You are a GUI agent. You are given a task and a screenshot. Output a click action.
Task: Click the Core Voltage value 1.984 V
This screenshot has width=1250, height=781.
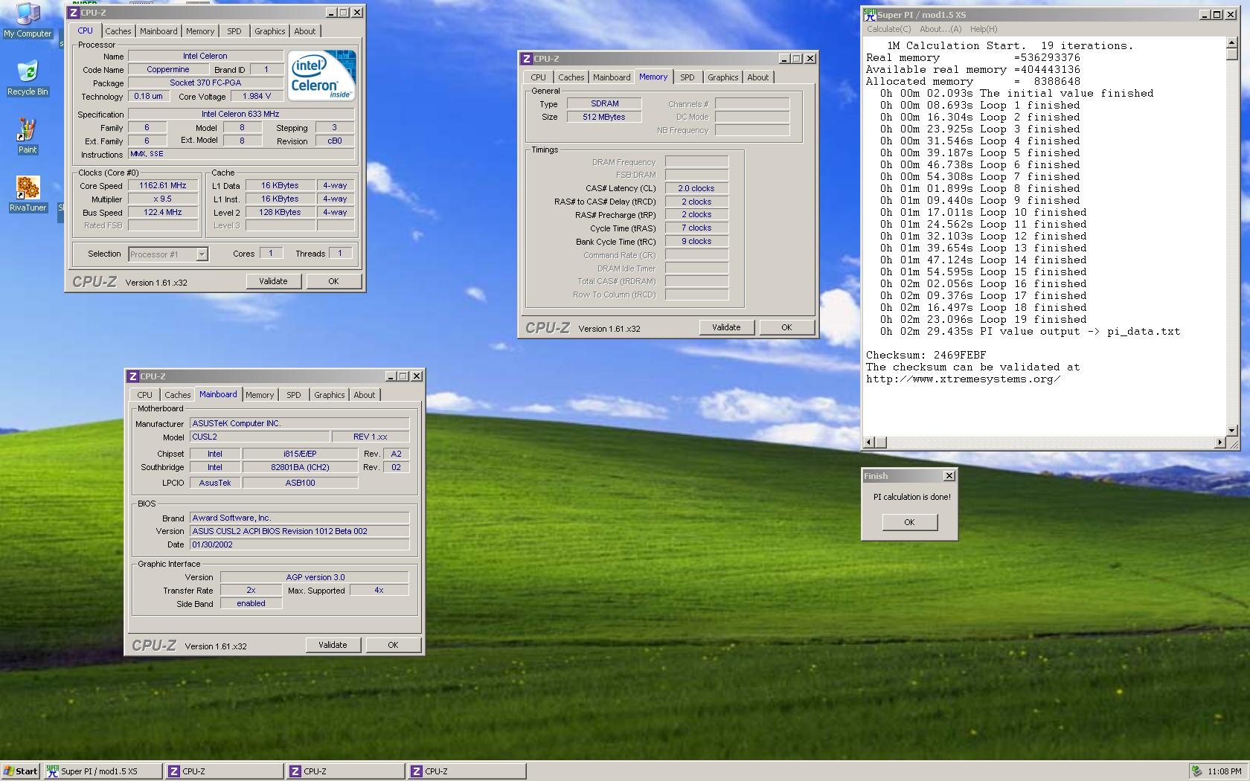(257, 97)
